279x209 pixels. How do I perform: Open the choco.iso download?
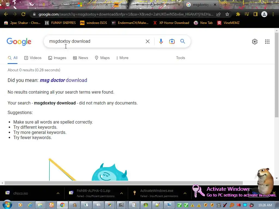click(x=20, y=193)
